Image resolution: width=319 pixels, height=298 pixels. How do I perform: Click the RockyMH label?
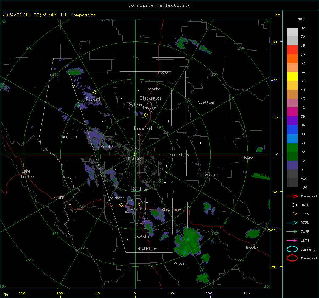pyautogui.click(x=94, y=99)
